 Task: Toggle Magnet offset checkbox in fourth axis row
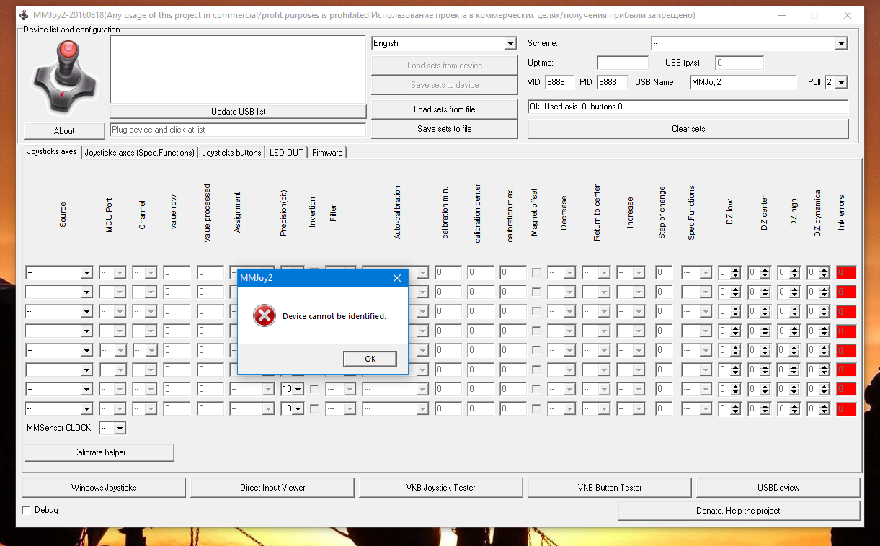[536, 331]
